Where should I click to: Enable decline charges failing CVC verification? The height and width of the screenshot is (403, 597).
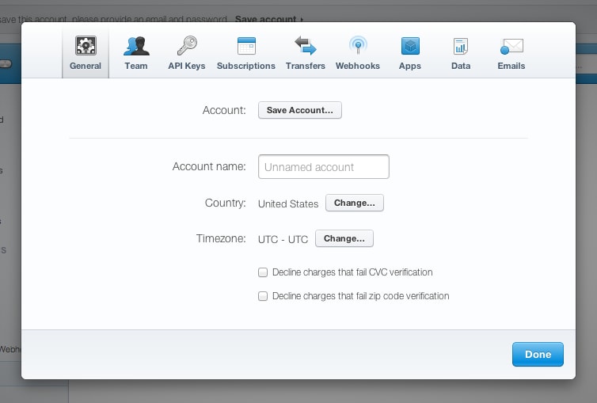pyautogui.click(x=263, y=272)
